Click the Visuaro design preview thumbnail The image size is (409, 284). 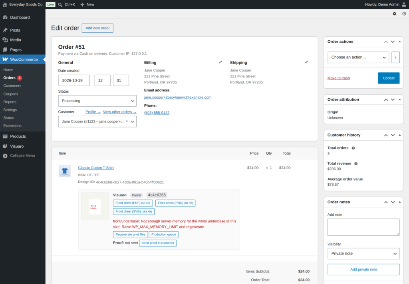tap(95, 206)
